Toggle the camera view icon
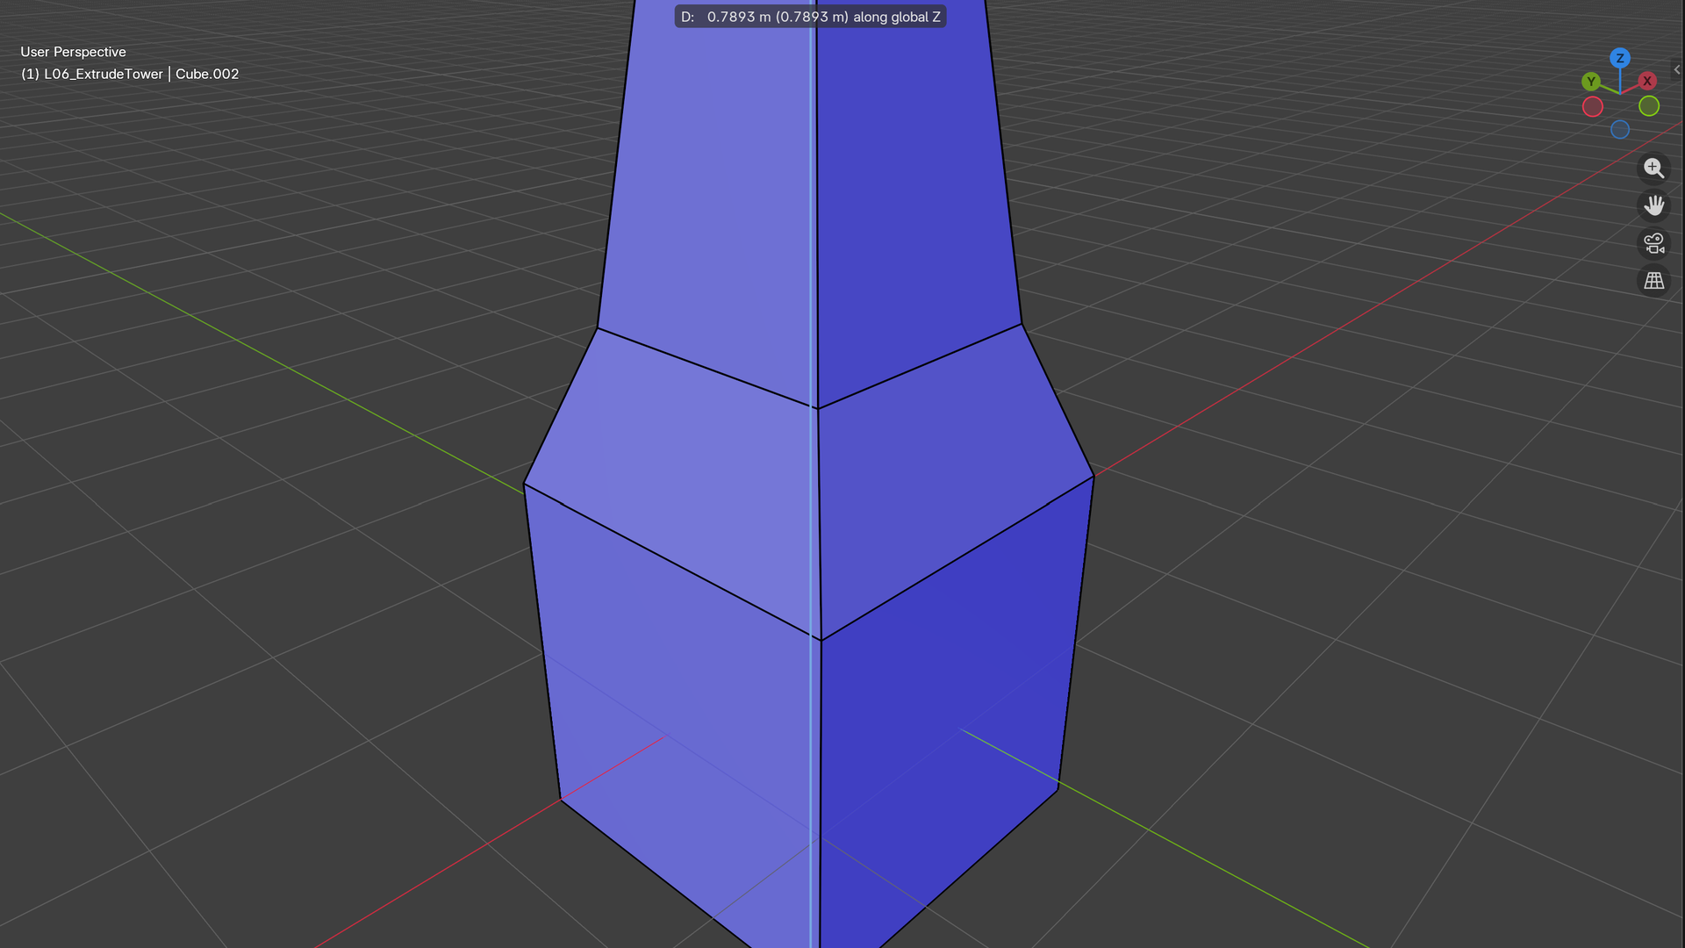 click(x=1653, y=243)
